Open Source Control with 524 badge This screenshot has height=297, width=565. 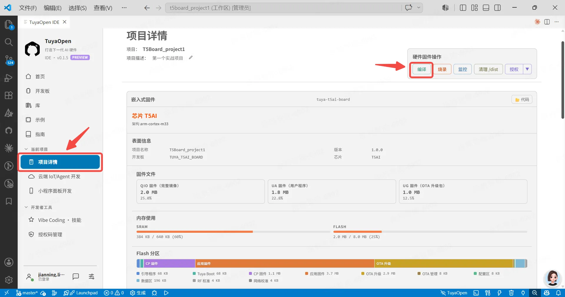click(9, 60)
